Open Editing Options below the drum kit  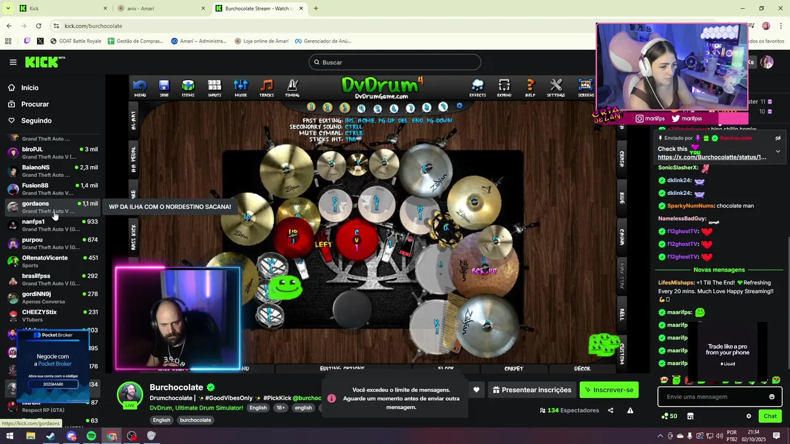point(342,369)
